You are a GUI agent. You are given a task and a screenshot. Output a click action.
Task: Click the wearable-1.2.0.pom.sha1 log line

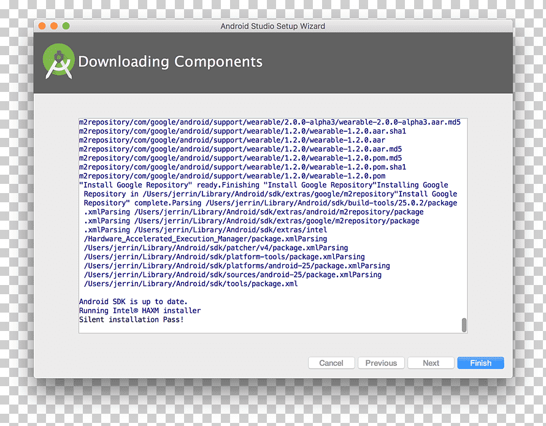[243, 167]
